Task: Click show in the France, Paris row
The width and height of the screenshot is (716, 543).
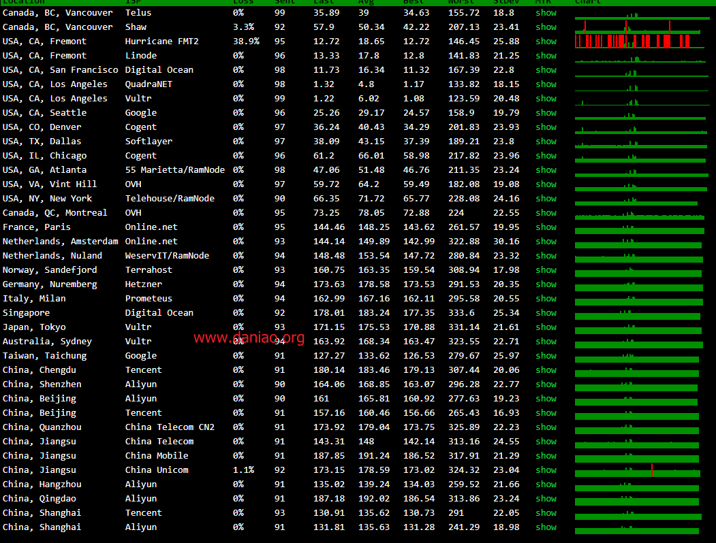Action: point(546,227)
